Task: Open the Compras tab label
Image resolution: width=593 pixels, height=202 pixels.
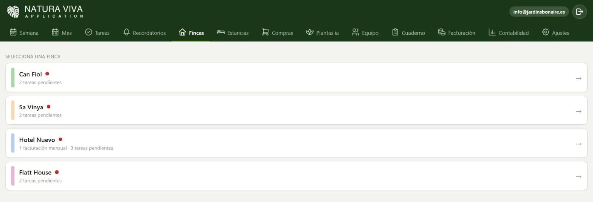Action: (283, 33)
